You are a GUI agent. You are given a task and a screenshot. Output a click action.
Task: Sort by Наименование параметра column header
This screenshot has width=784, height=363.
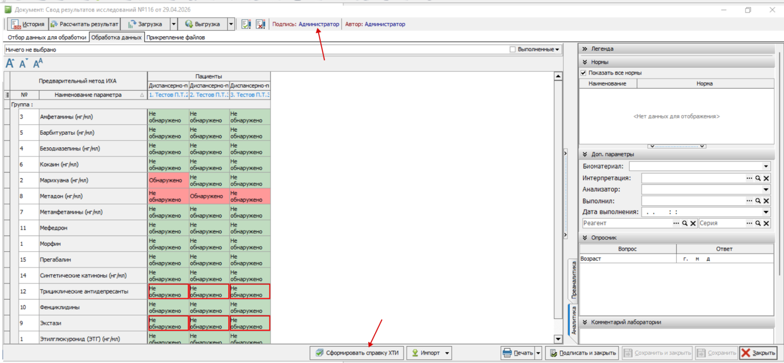coord(92,95)
